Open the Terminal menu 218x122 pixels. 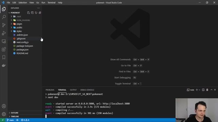point(51,3)
